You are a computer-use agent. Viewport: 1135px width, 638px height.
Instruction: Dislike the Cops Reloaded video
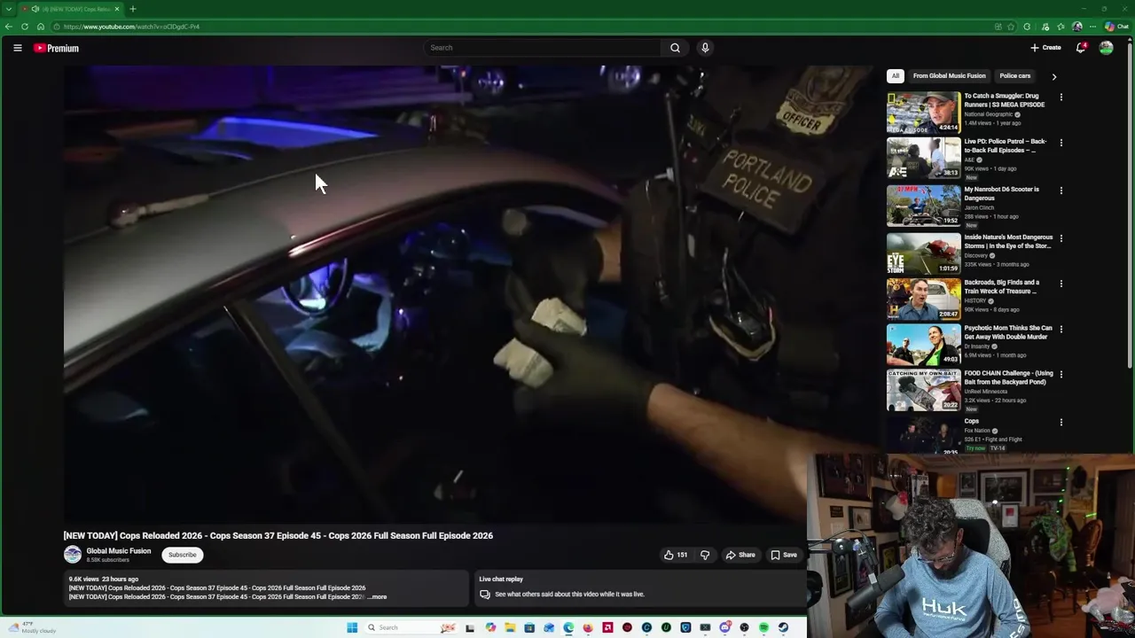[x=705, y=555]
